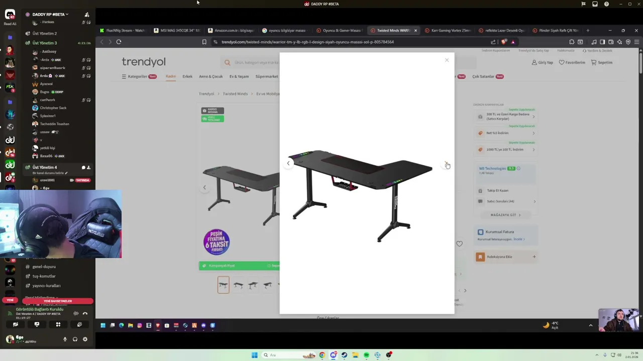Open Süpermarket category menu
Viewport: 643px width, 361px height.
[x=267, y=77]
